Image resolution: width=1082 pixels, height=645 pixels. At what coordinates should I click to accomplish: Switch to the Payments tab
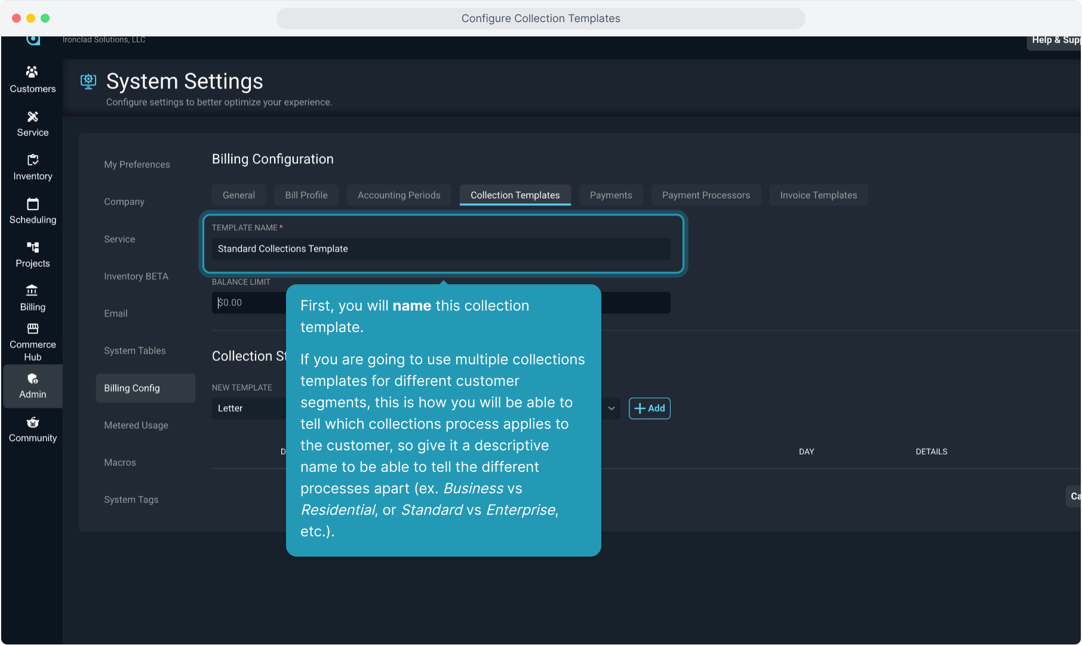(x=610, y=195)
